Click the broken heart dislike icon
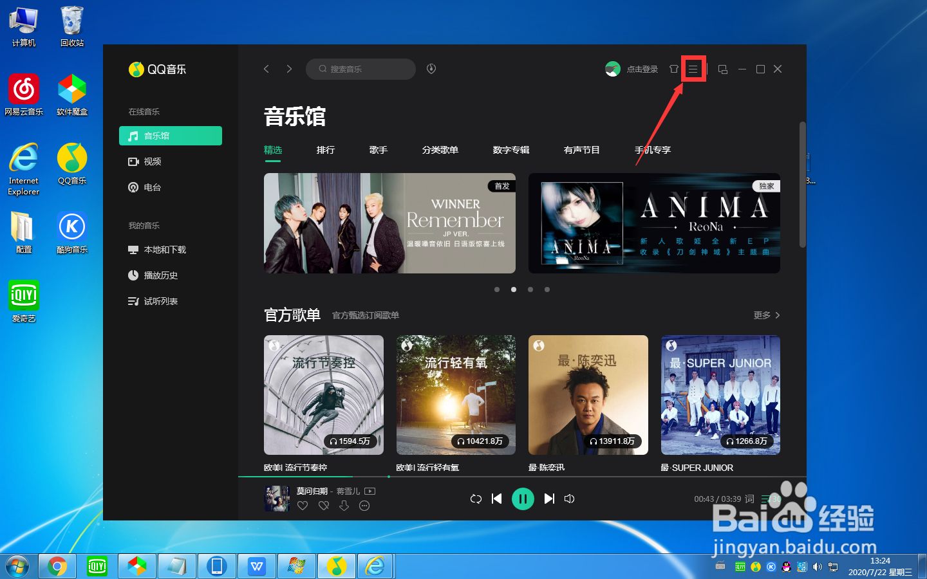The height and width of the screenshot is (579, 927). click(324, 506)
